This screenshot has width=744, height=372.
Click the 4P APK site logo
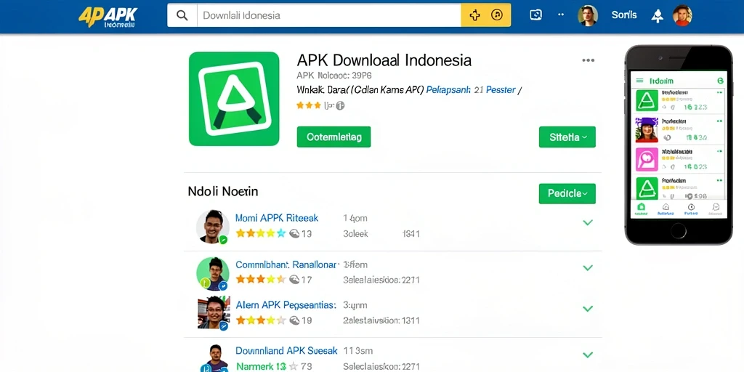(108, 17)
